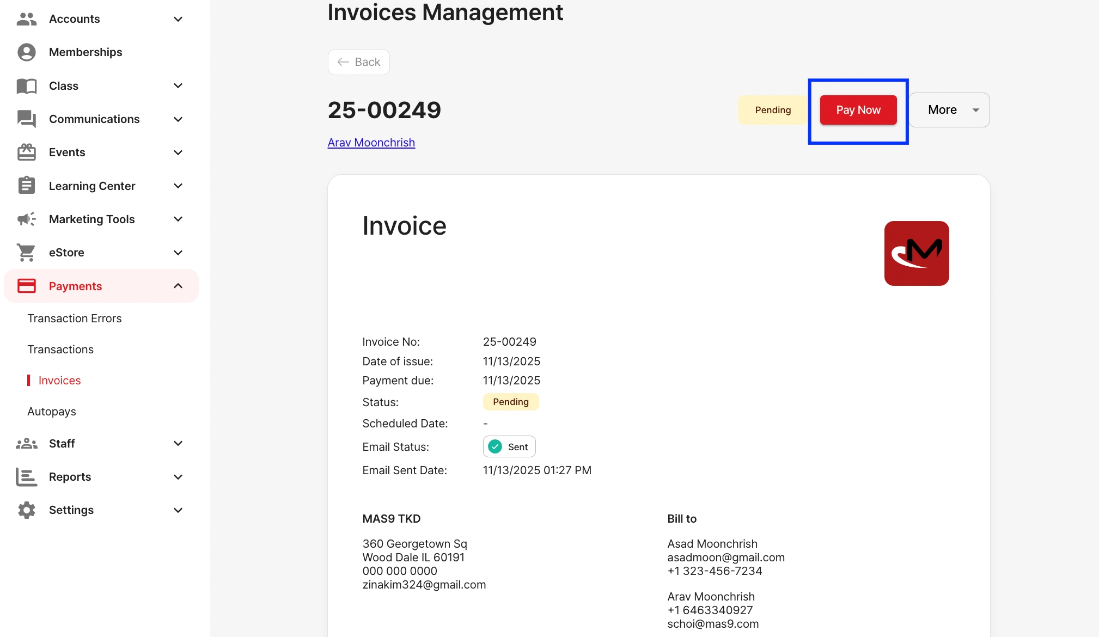The height and width of the screenshot is (637, 1099).
Task: Click the Communications chat bubbles icon
Action: coord(26,119)
